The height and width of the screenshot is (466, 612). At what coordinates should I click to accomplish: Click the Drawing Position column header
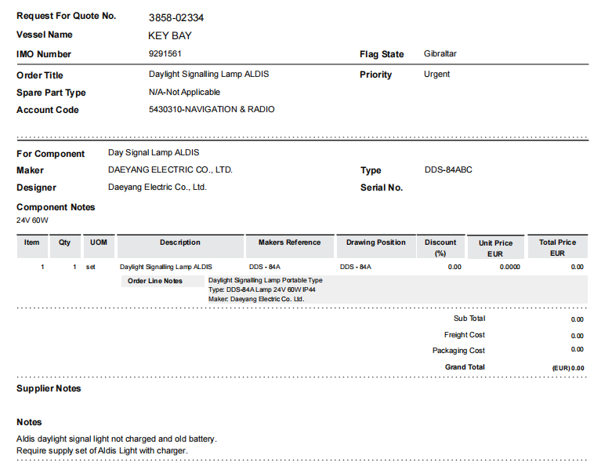[376, 243]
